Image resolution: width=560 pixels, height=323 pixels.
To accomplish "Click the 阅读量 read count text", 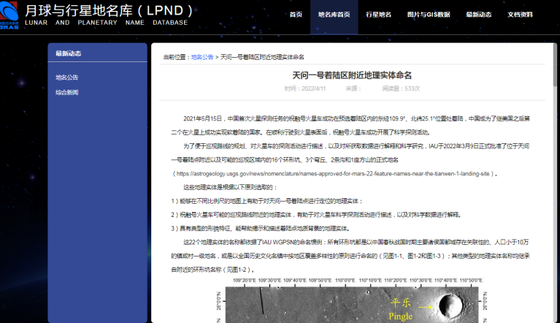I will 401,88.
